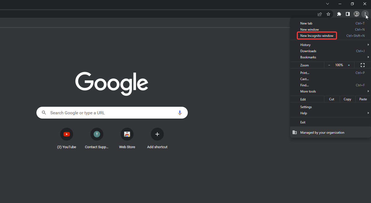Expand the Help submenu
Image resolution: width=371 pixels, height=203 pixels.
[x=331, y=113]
